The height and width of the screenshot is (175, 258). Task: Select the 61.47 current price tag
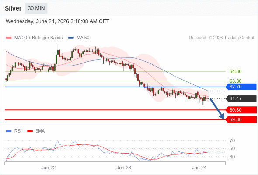241,98
